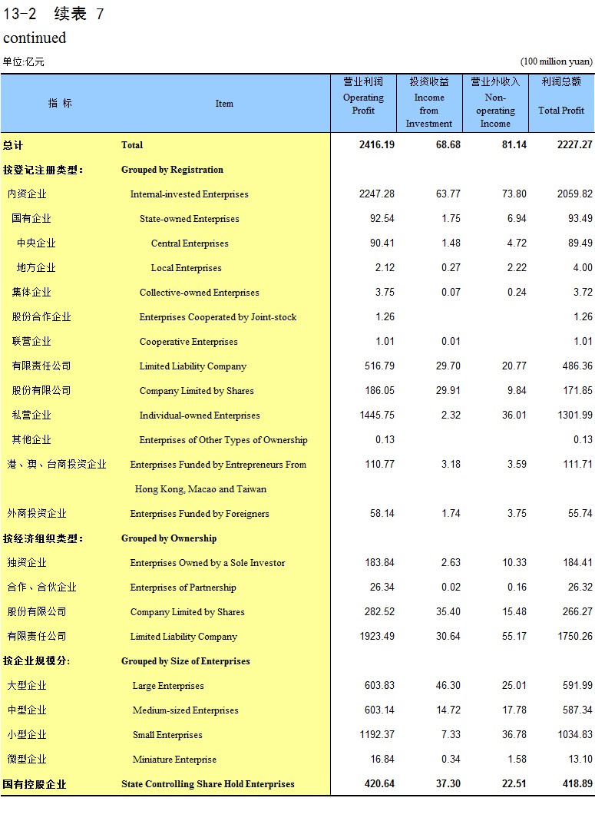
Task: Select the Chinese label '国有控股企业'
Action: [x=35, y=784]
